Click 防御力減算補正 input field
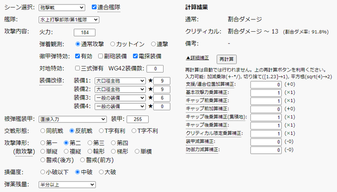 coord(266,150)
